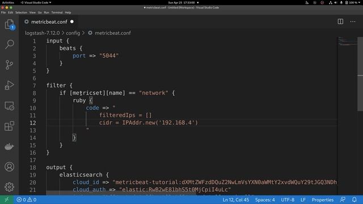Change end of line sequence LF
Image resolution: width=363 pixels, height=204 pixels.
point(303,199)
